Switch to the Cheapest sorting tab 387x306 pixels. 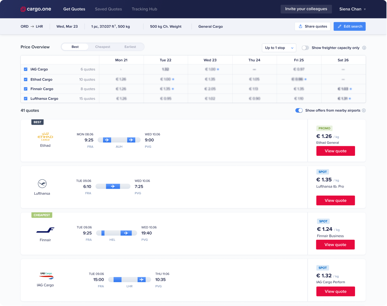point(102,47)
